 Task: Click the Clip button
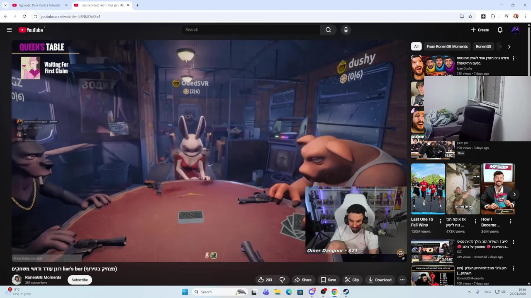click(352, 280)
